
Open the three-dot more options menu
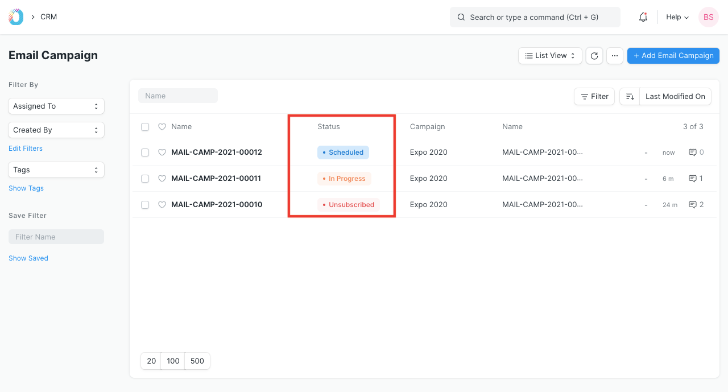[x=615, y=56]
